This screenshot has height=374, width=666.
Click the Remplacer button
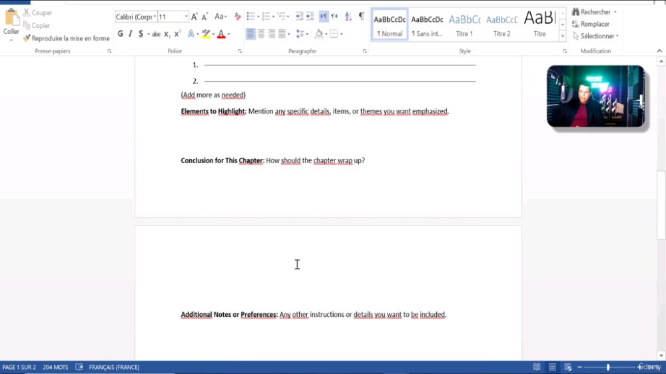[591, 24]
